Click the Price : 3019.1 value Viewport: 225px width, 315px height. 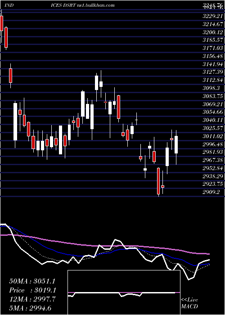(x=32, y=290)
